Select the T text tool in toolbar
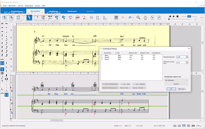Screen dimensions: 205x129 pyautogui.click(x=98, y=18)
